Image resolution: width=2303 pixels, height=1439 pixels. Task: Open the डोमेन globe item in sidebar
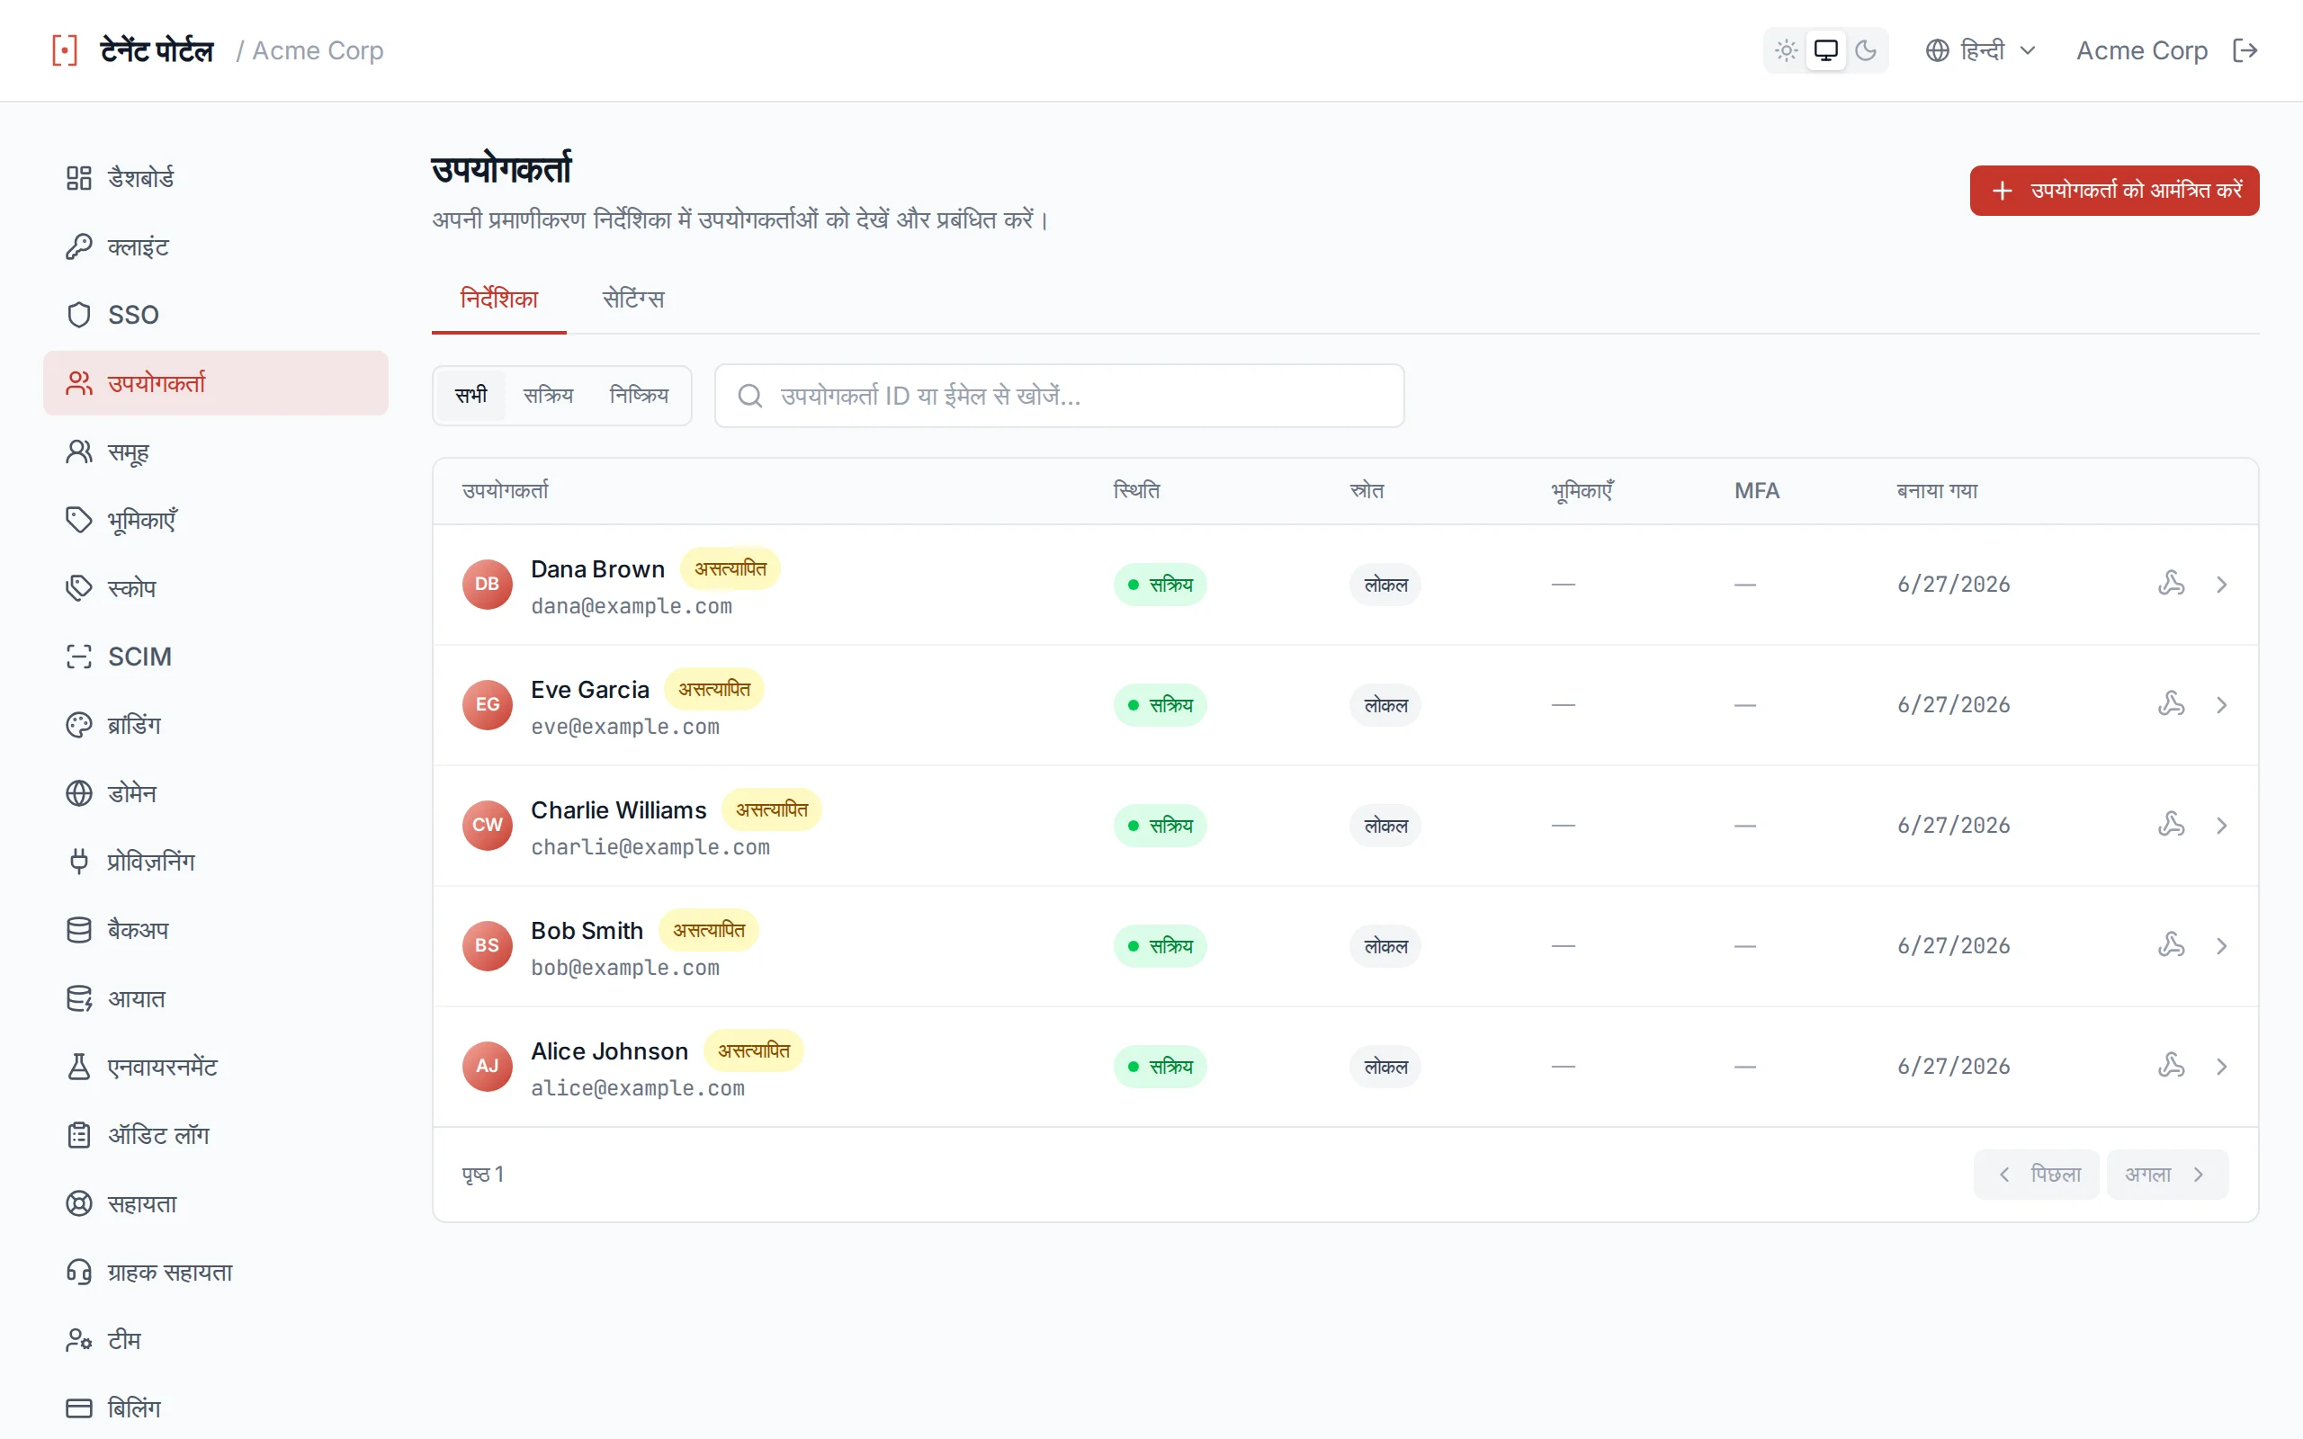click(x=216, y=794)
